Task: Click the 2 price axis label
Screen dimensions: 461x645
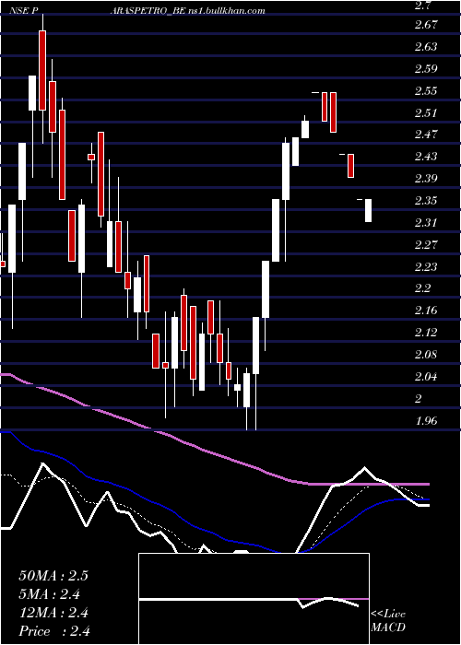Action: coord(420,399)
